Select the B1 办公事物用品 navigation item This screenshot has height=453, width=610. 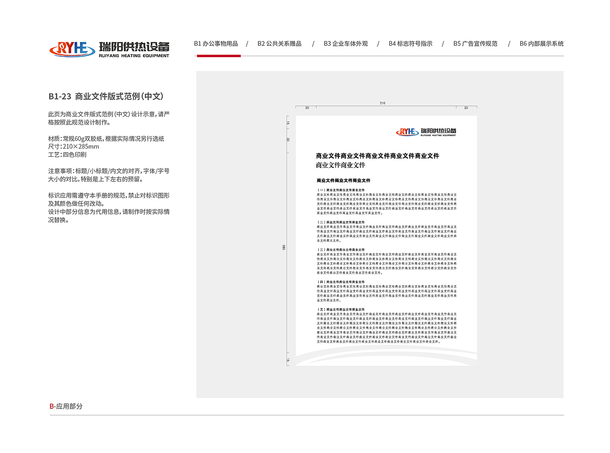click(x=216, y=43)
